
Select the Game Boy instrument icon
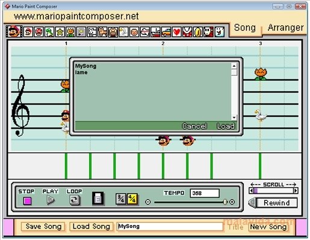[81, 32]
